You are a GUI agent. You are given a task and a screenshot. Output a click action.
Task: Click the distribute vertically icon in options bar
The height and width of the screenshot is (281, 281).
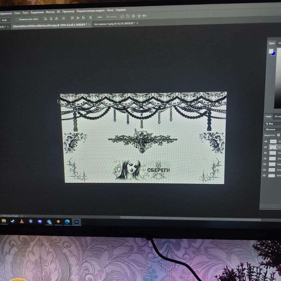coord(90,17)
